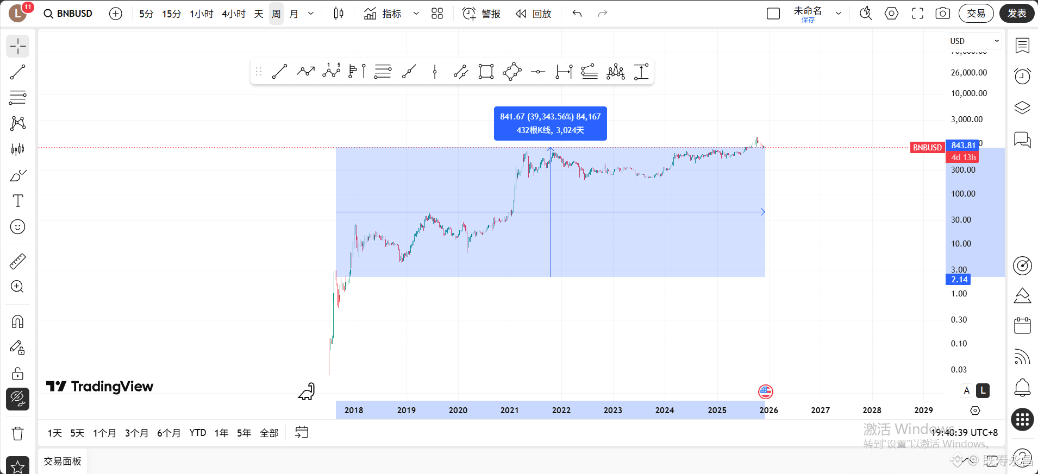The image size is (1038, 474).
Task: Click the 发表 publish button
Action: pos(1017,14)
